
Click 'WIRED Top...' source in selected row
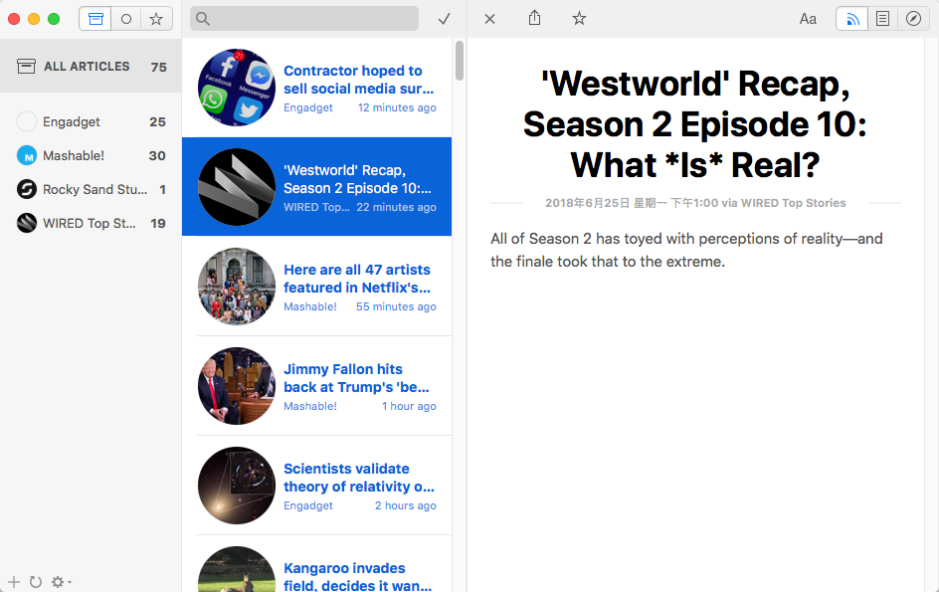(316, 207)
